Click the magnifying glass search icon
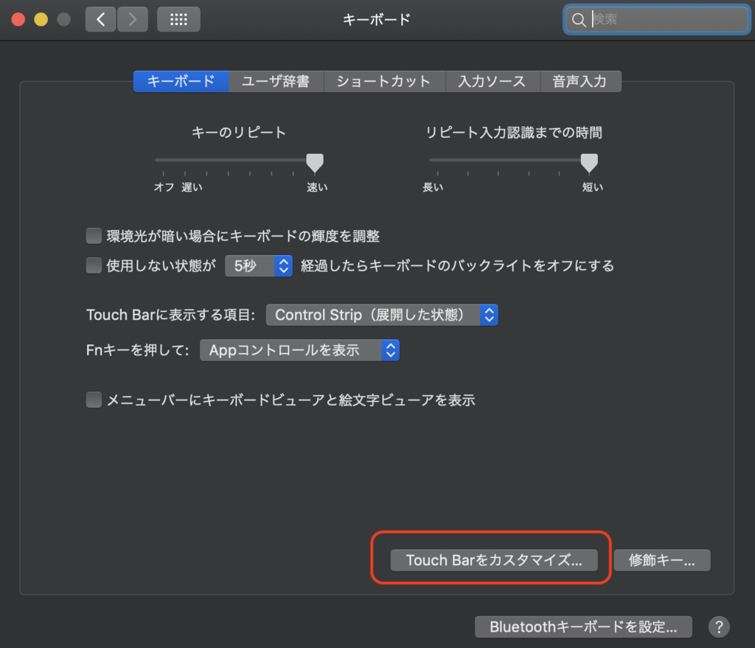The width and height of the screenshot is (755, 648). tap(578, 20)
